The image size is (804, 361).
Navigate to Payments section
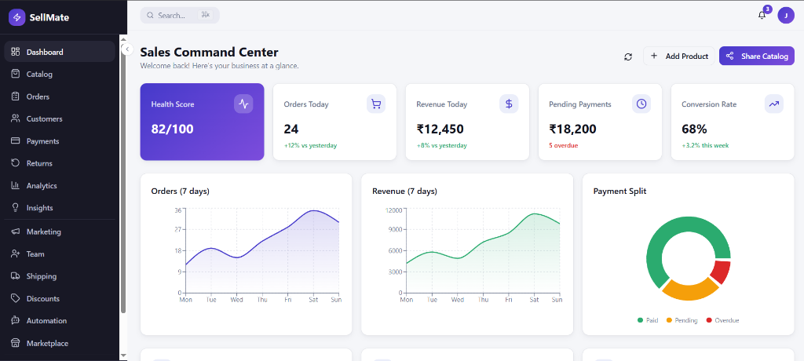(60, 141)
